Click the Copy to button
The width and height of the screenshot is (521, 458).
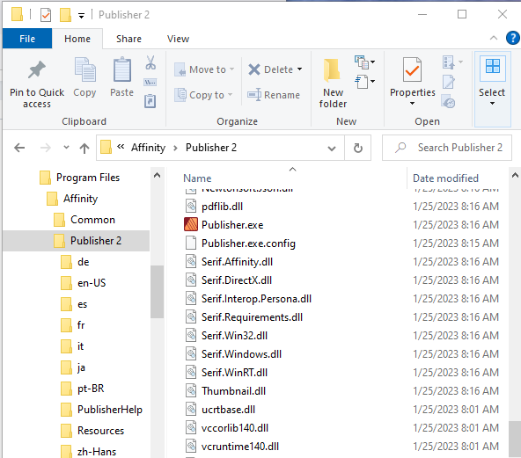click(203, 95)
